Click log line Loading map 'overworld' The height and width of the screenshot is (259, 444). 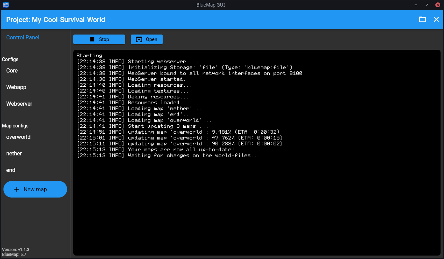coord(144,120)
